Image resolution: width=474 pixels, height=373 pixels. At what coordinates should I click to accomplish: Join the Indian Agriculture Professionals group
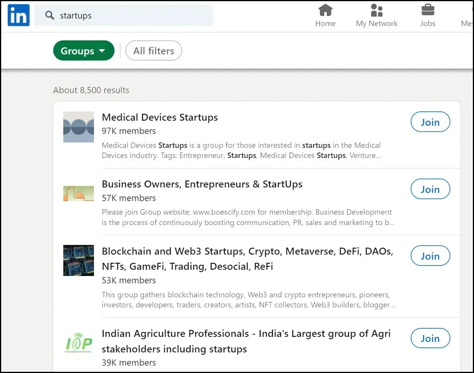click(x=430, y=338)
